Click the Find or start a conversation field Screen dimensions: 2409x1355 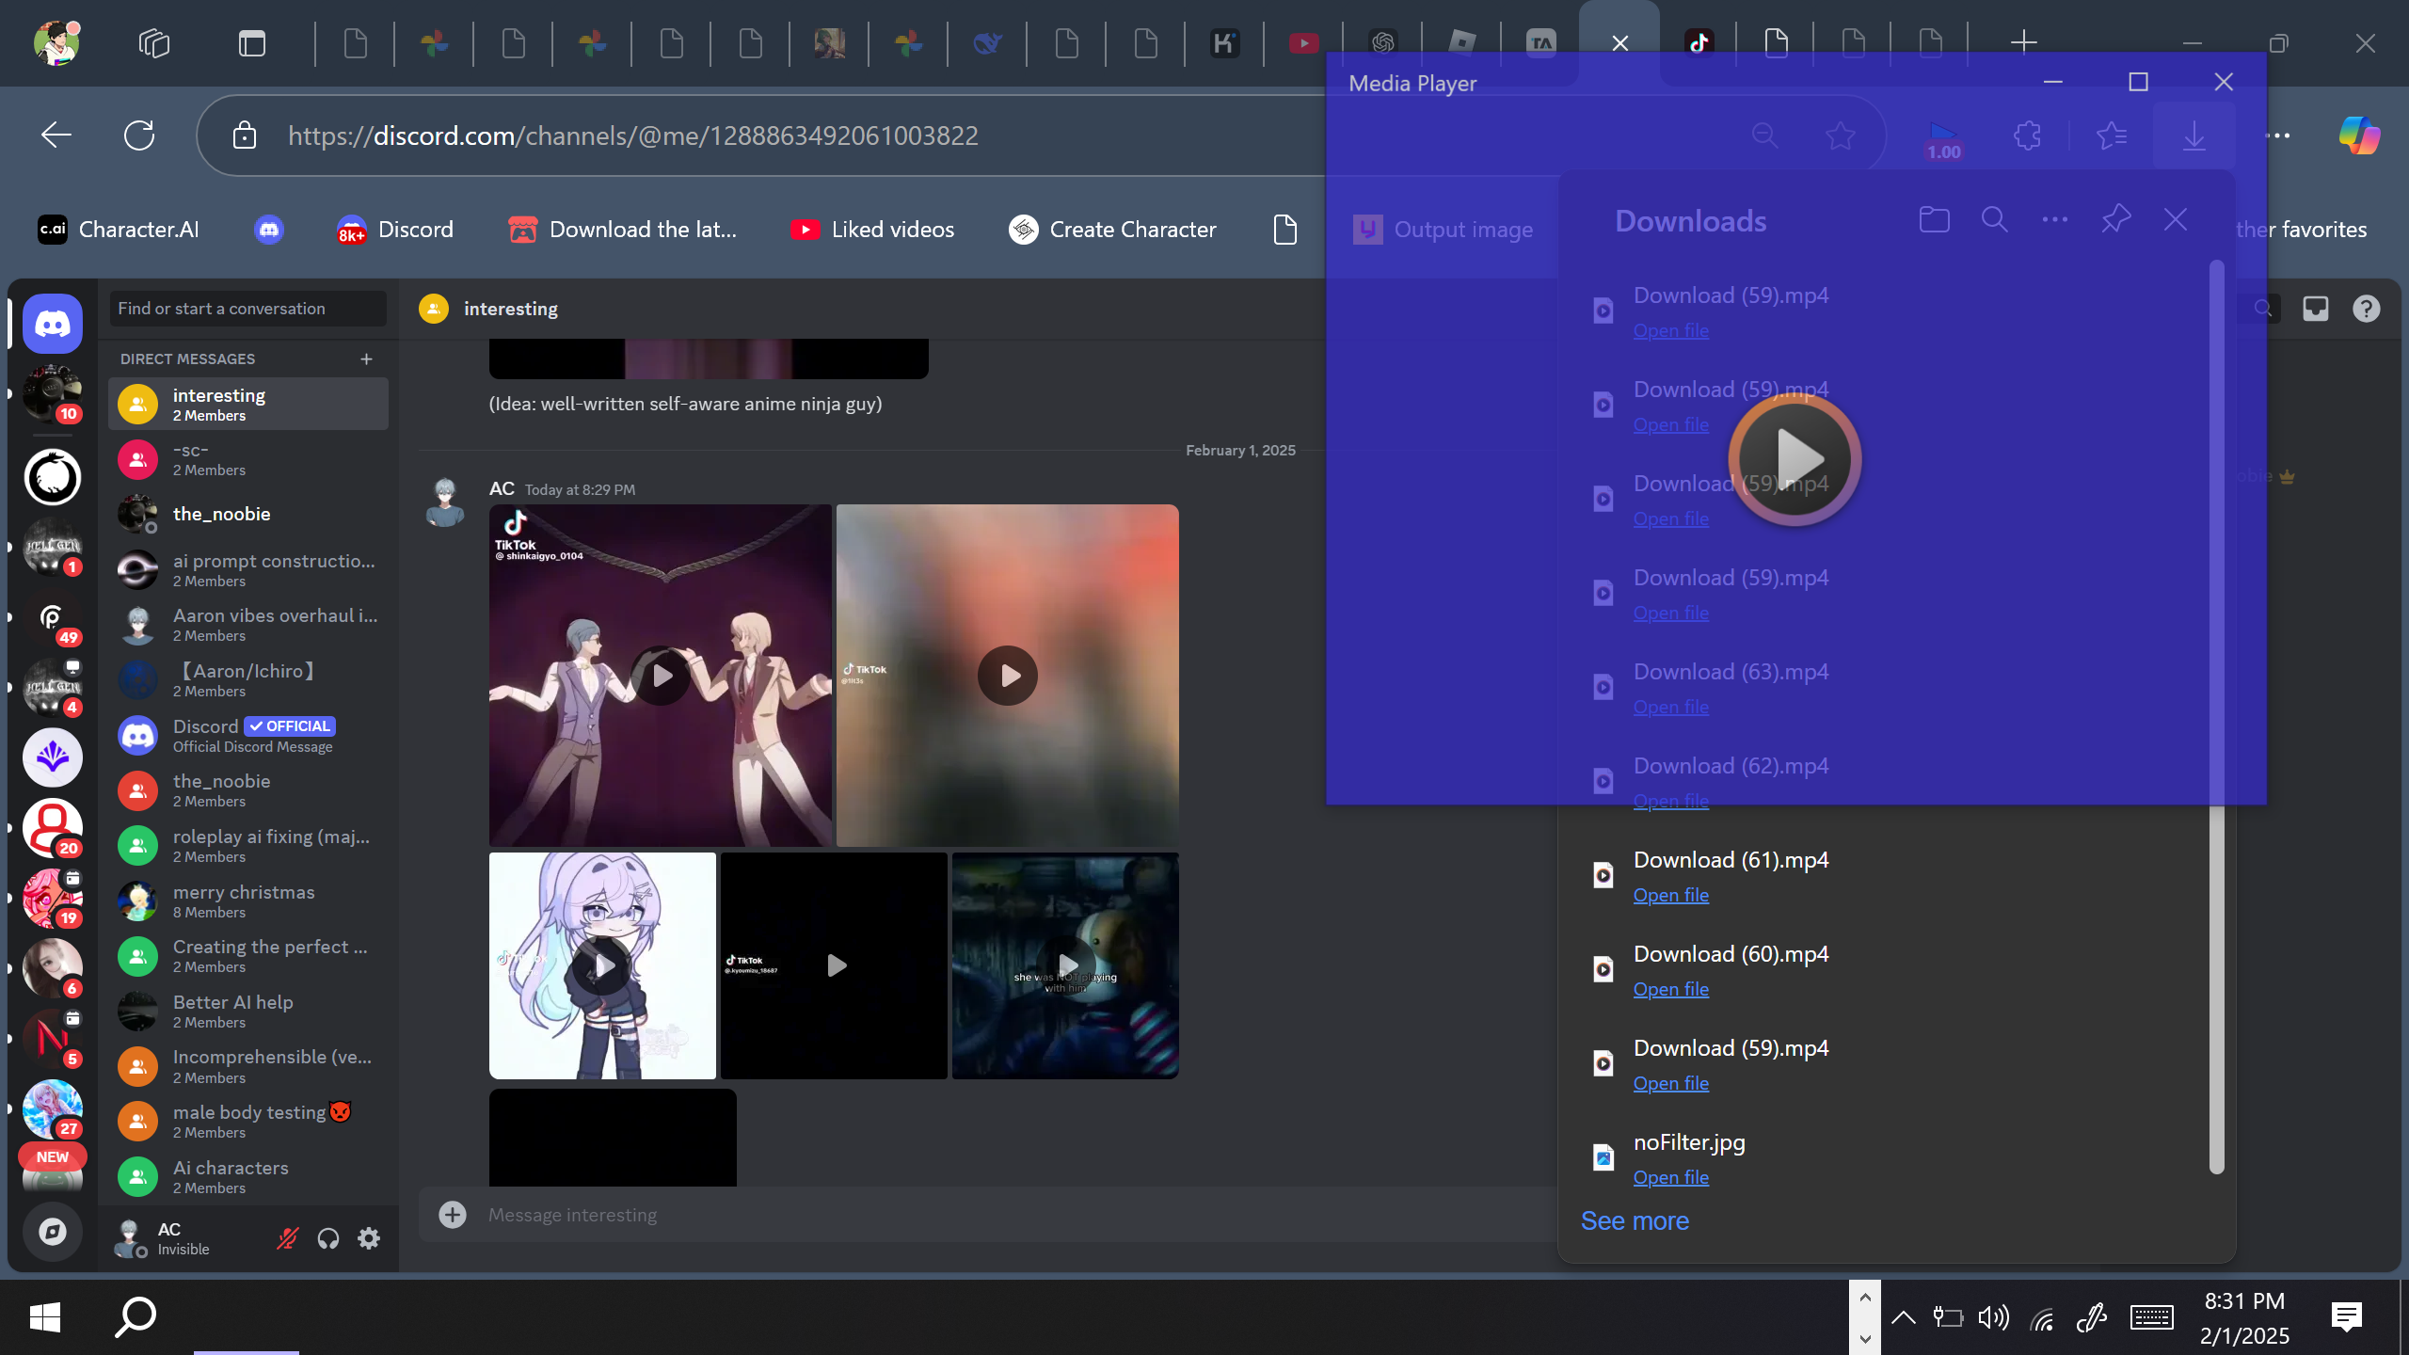tap(247, 309)
